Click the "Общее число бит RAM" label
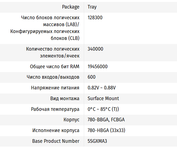This screenshot has height=148, width=177. (55, 67)
